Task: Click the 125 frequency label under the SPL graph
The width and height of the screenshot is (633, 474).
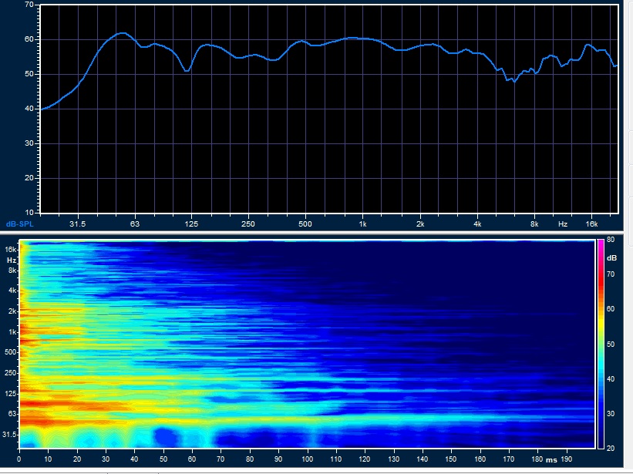Action: (x=191, y=224)
